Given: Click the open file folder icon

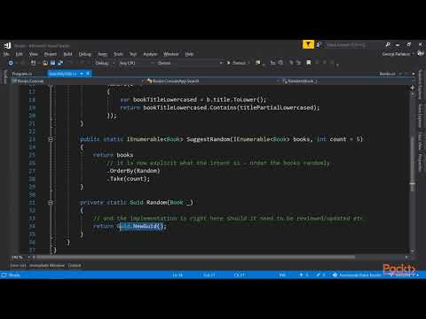Looking at the screenshot, I should pos(45,63).
